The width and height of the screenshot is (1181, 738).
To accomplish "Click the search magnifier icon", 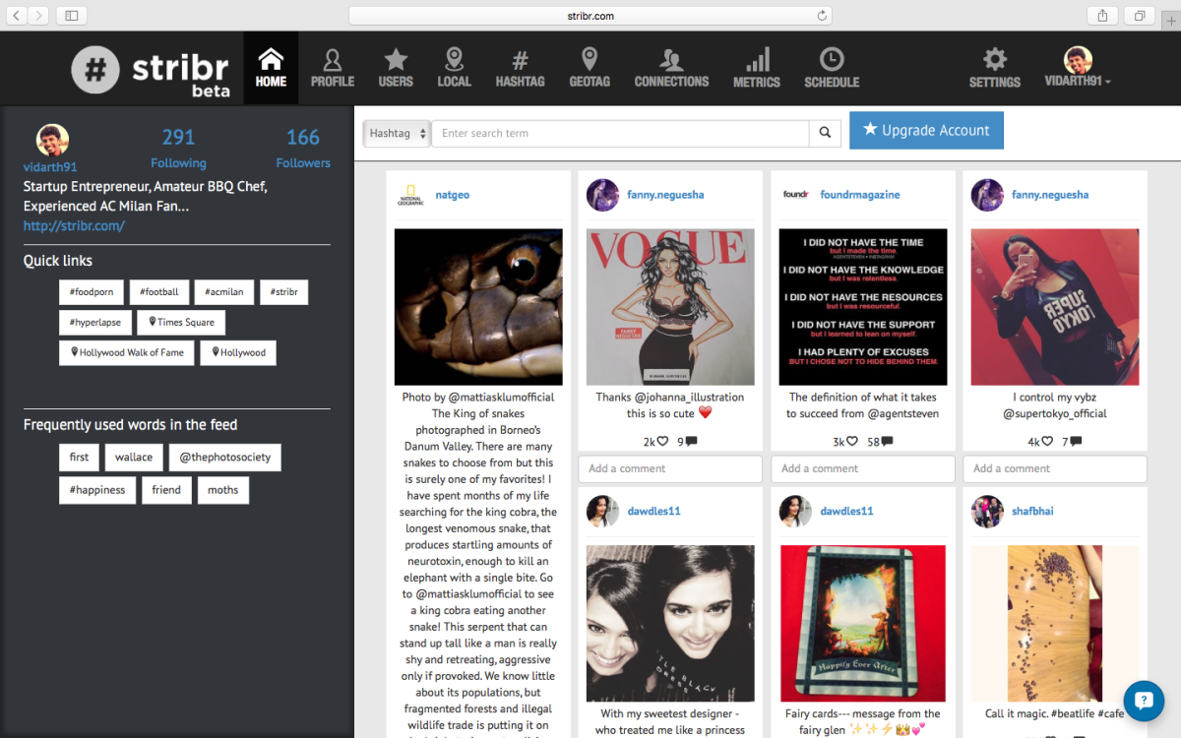I will click(825, 132).
